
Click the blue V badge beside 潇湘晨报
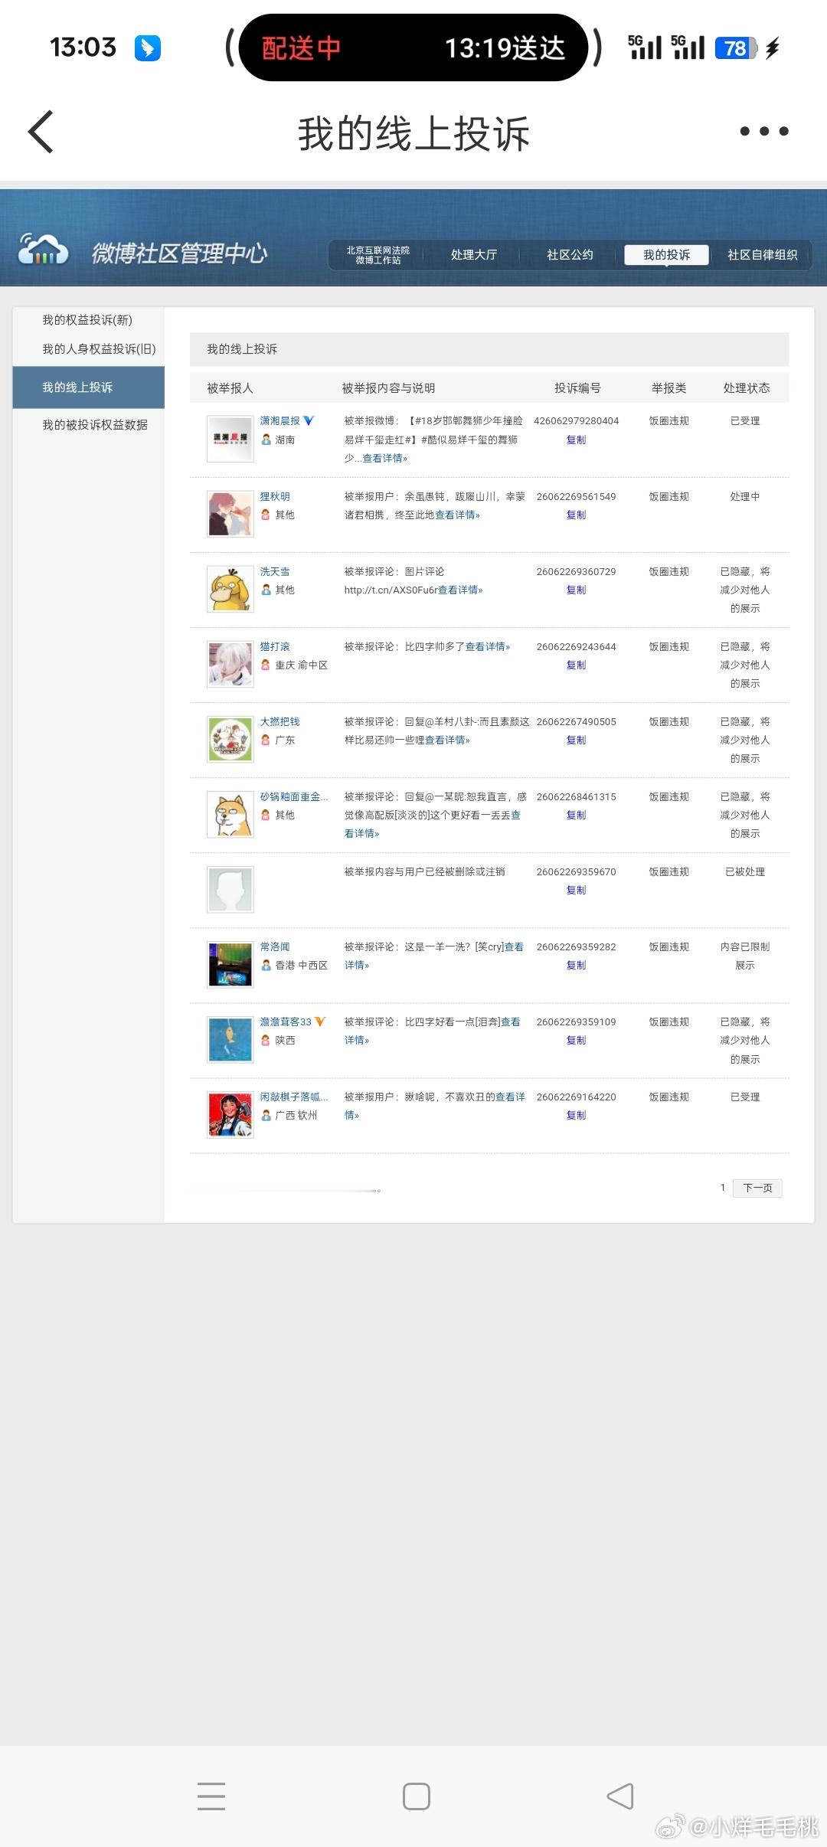click(x=309, y=420)
